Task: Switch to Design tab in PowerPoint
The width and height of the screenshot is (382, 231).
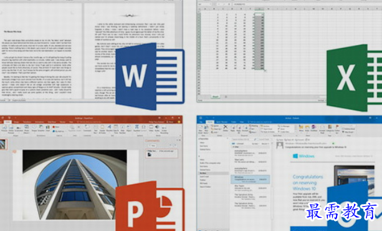Action: coord(16,122)
